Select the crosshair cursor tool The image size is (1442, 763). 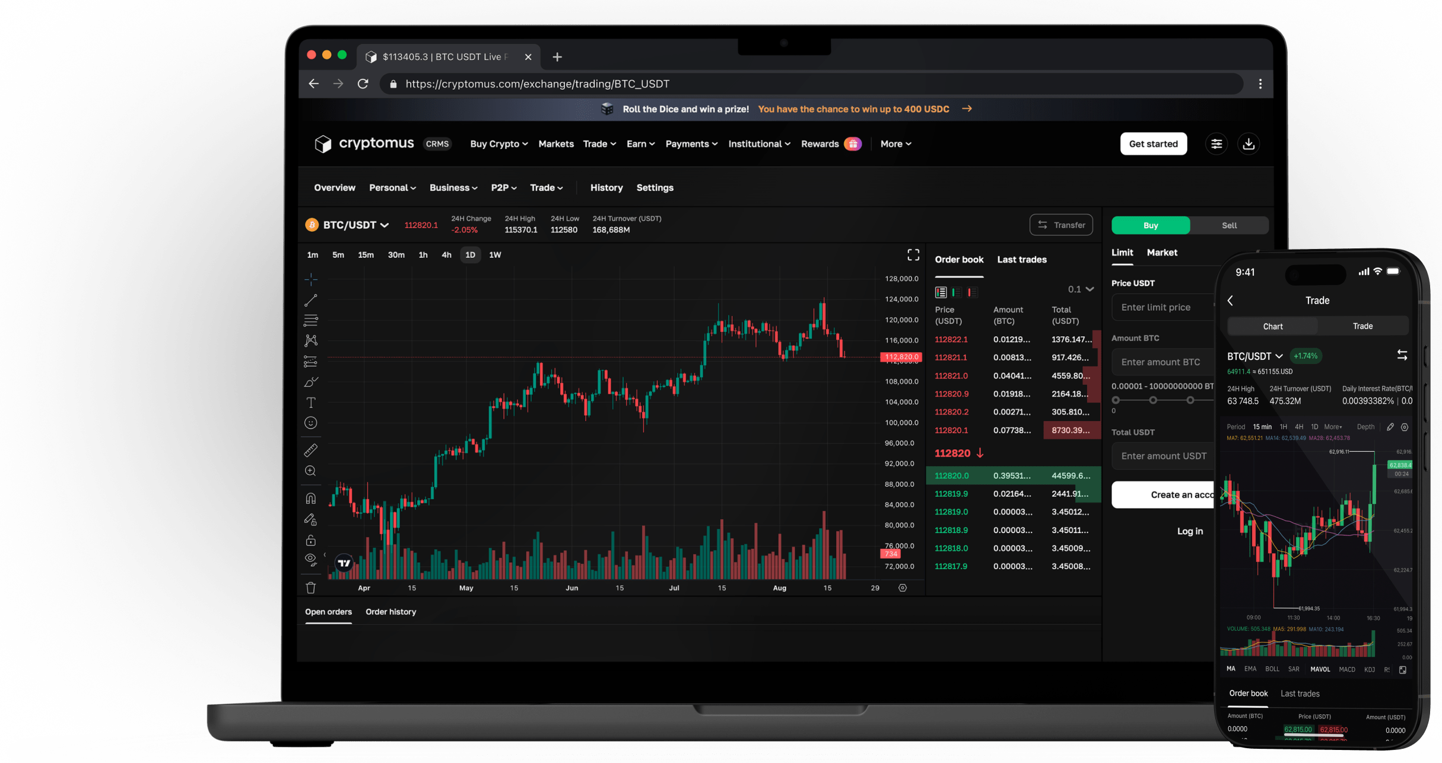pos(310,279)
